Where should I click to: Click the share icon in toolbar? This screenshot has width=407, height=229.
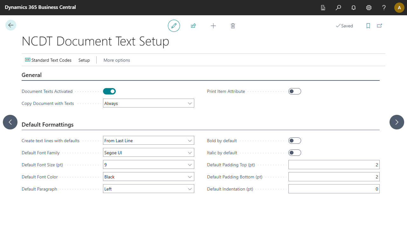[x=193, y=26]
